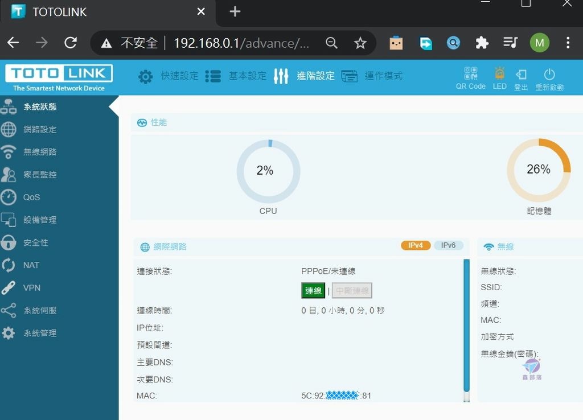Select 設備管理 in sidebar
The width and height of the screenshot is (583, 420).
(x=40, y=220)
